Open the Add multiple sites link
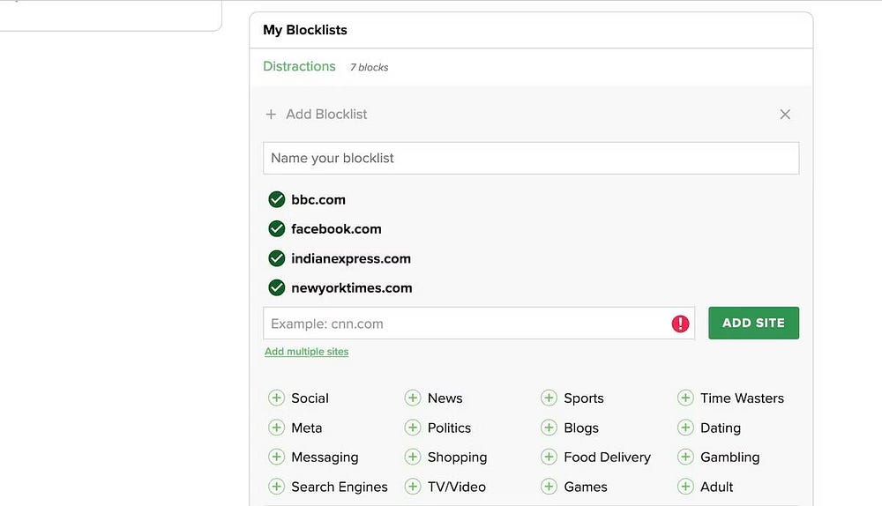The width and height of the screenshot is (882, 506). pos(306,352)
